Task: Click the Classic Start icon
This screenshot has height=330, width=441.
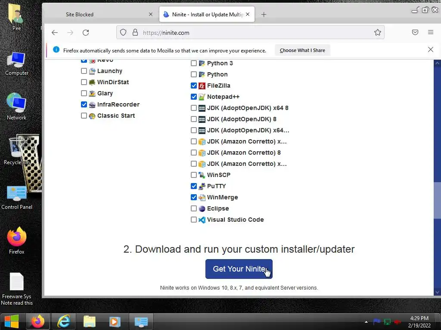Action: (92, 116)
